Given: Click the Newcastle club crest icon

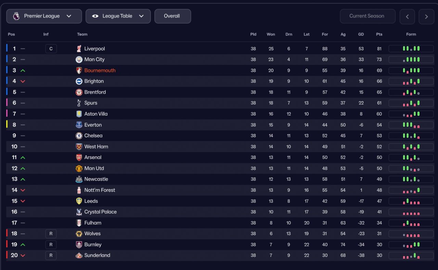Looking at the screenshot, I should click(79, 179).
